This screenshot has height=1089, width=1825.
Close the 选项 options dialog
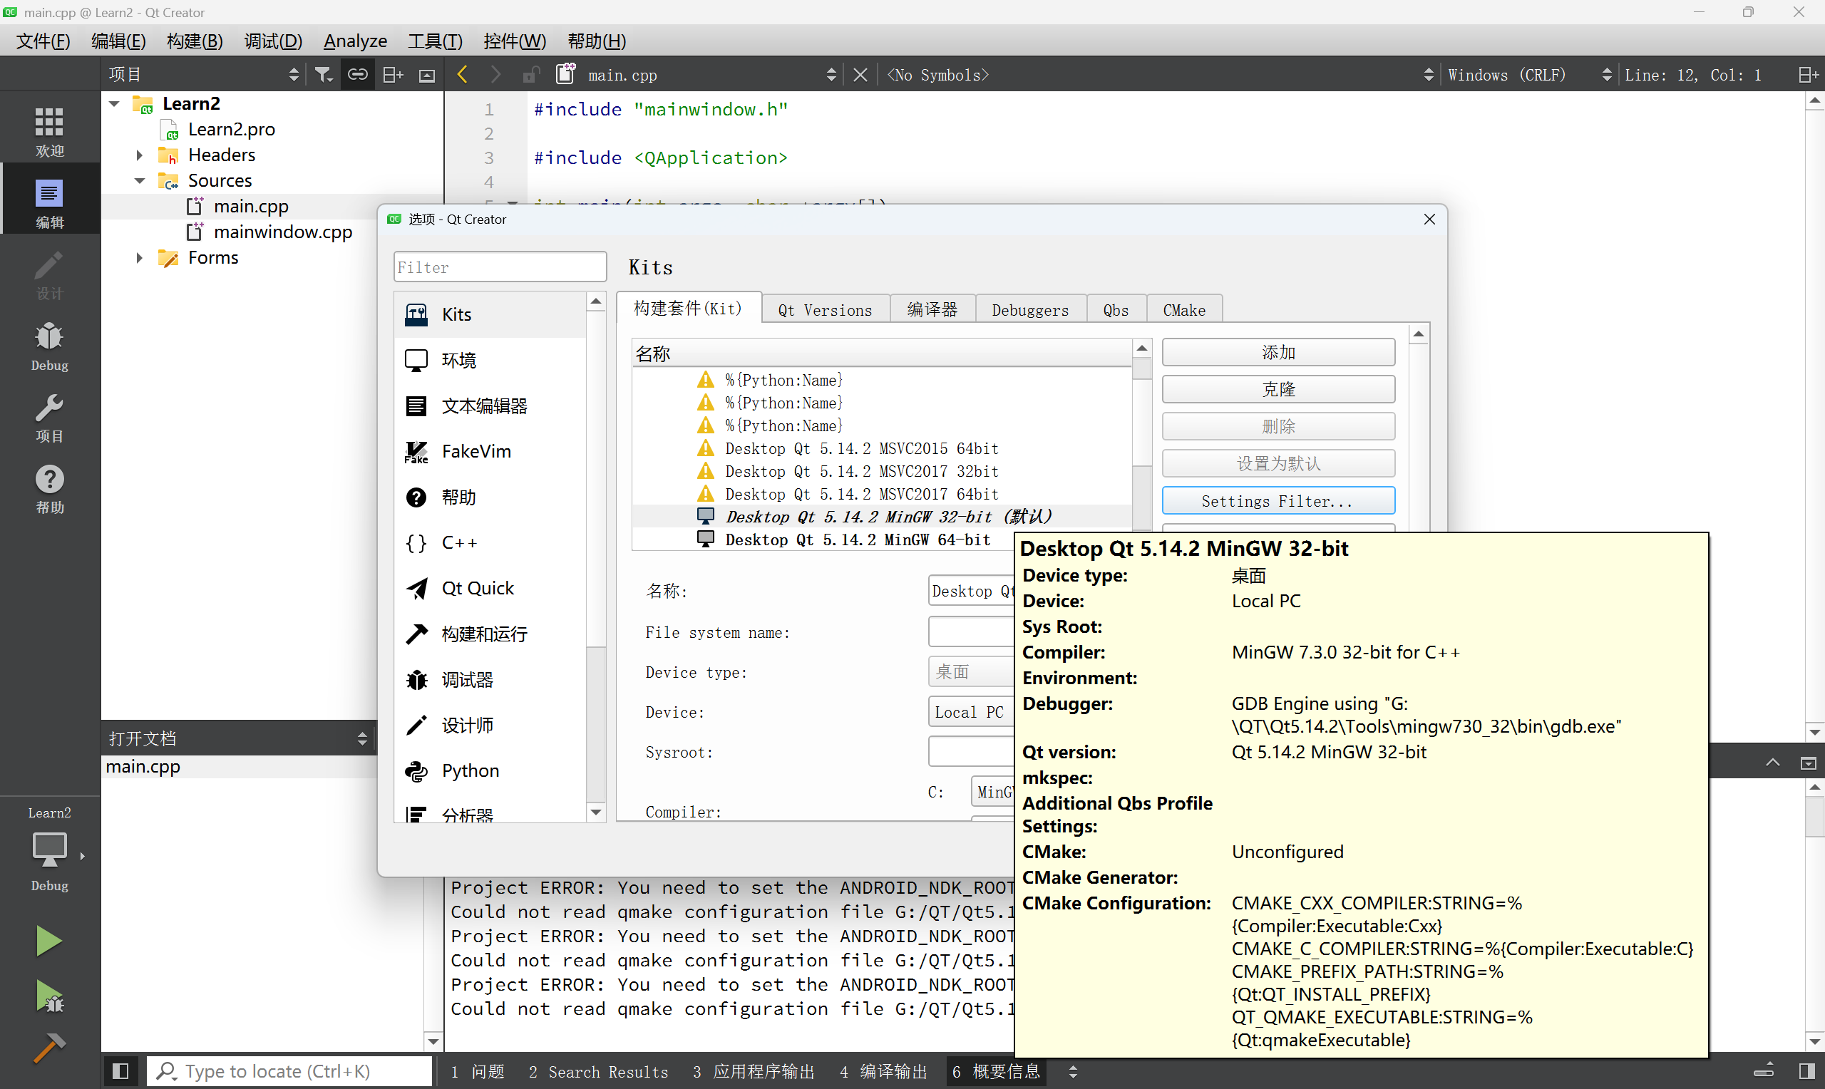[x=1429, y=219]
